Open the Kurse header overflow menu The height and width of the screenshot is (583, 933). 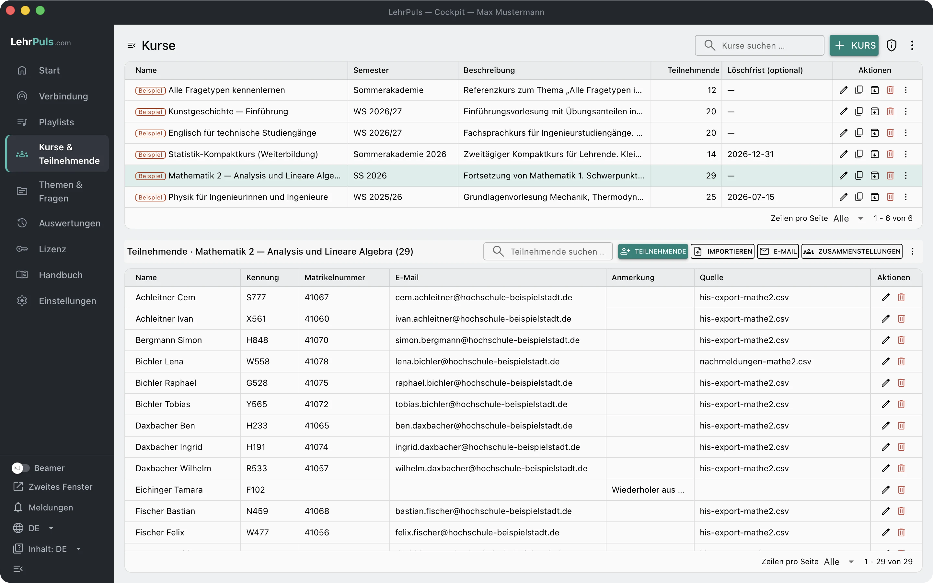point(912,45)
